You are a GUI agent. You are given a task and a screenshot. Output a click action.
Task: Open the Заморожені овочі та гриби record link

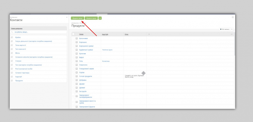pos(87,102)
